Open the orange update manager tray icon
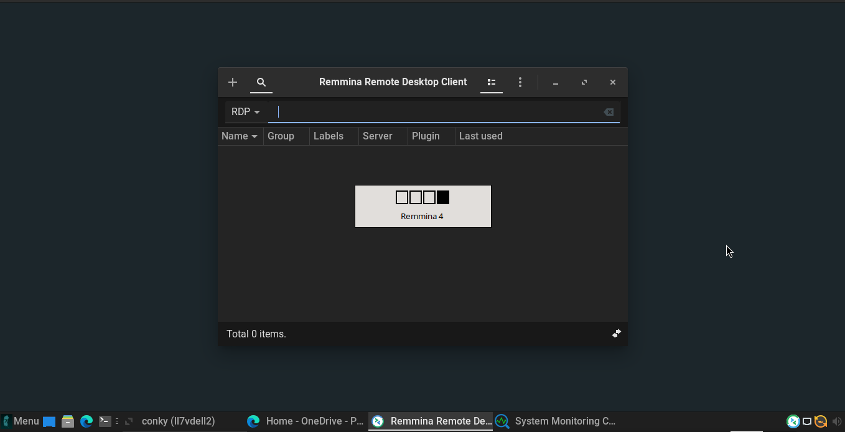Viewport: 845px width, 432px height. pos(821,421)
